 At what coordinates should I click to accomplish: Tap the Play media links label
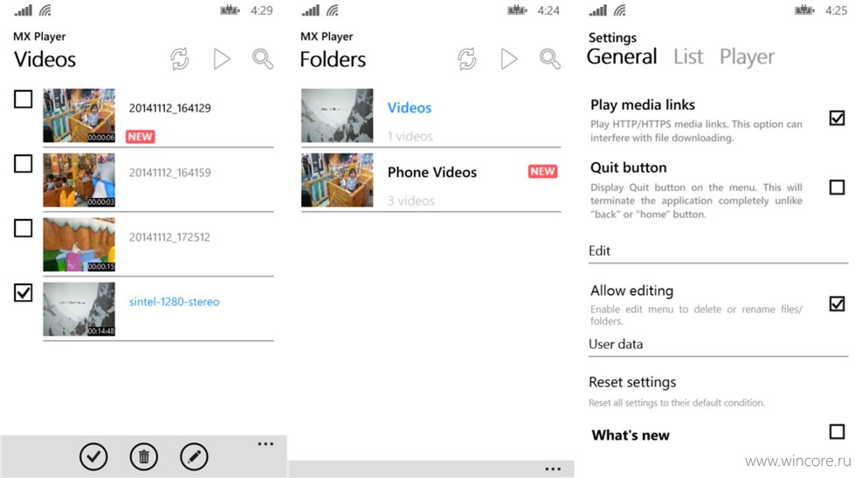tap(643, 105)
